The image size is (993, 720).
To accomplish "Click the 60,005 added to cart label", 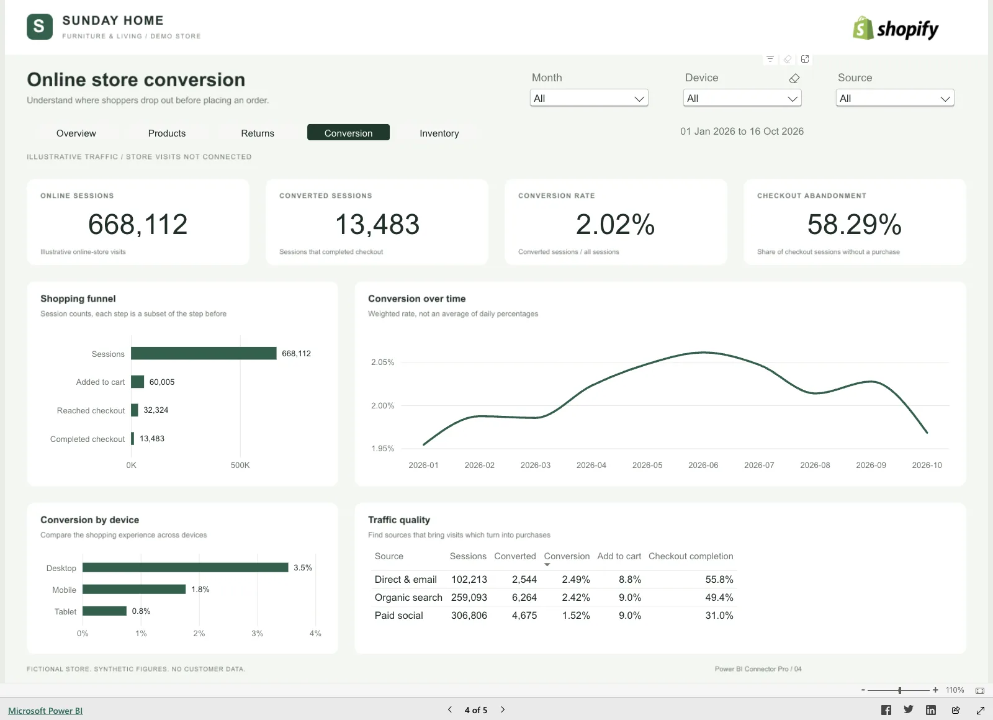I will click(162, 382).
